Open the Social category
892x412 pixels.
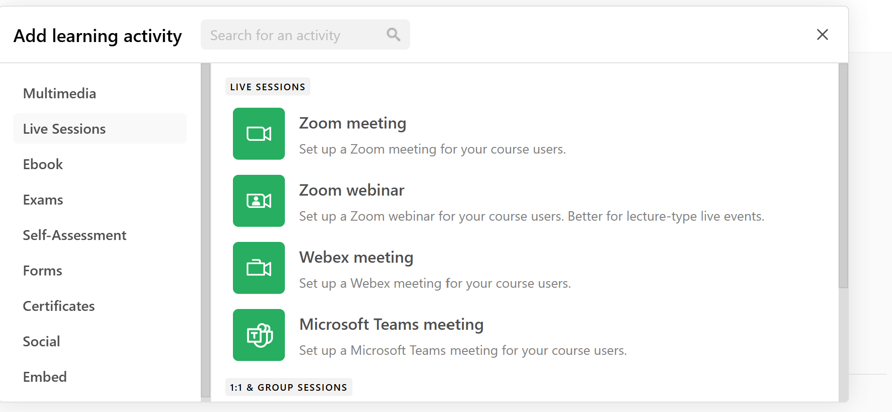point(42,341)
